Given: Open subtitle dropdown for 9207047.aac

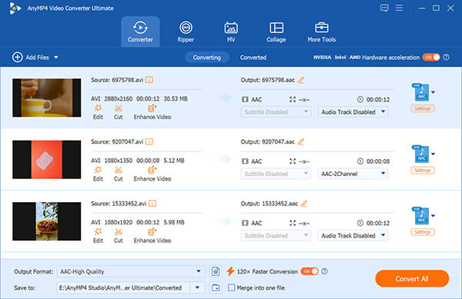Looking at the screenshot, I should [x=276, y=174].
